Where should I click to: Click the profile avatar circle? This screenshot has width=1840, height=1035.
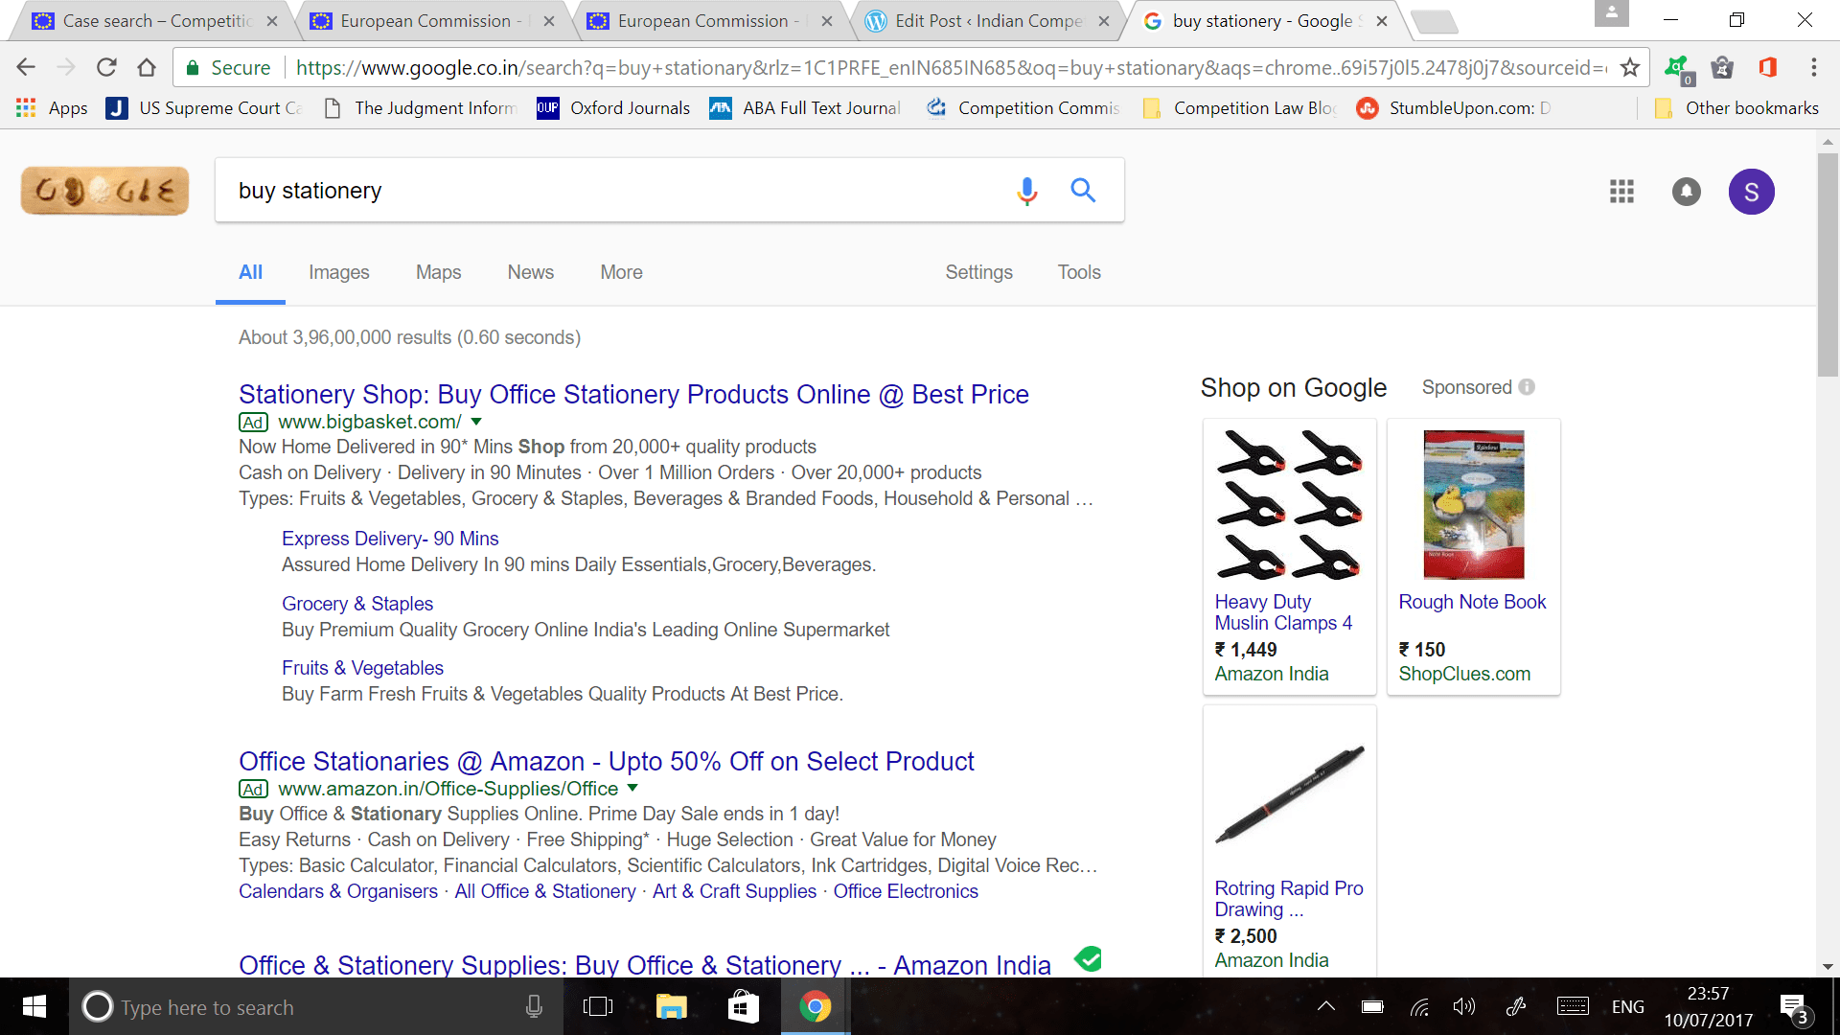click(1752, 192)
